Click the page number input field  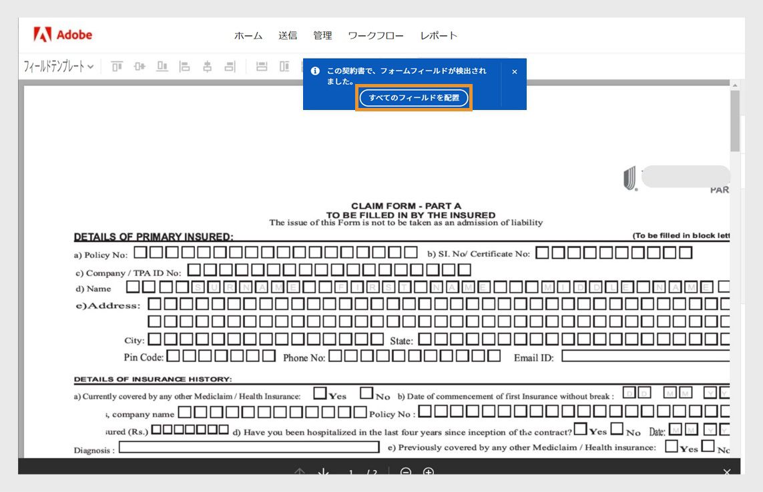(x=352, y=473)
